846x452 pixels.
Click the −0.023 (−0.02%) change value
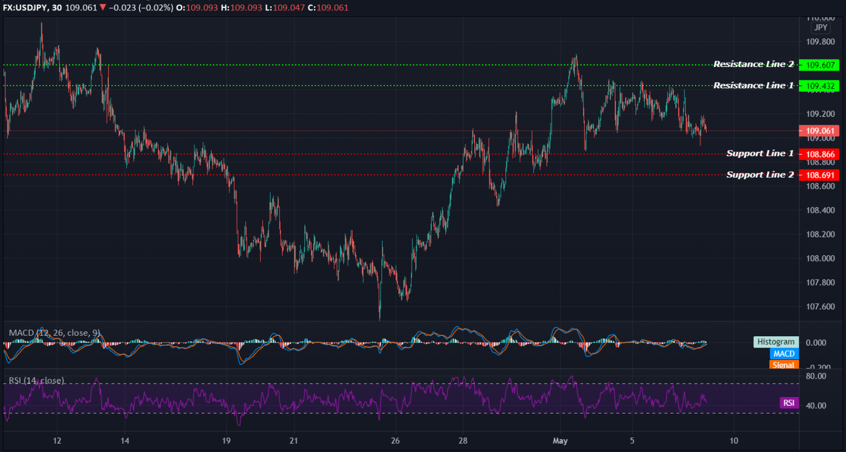coord(141,8)
